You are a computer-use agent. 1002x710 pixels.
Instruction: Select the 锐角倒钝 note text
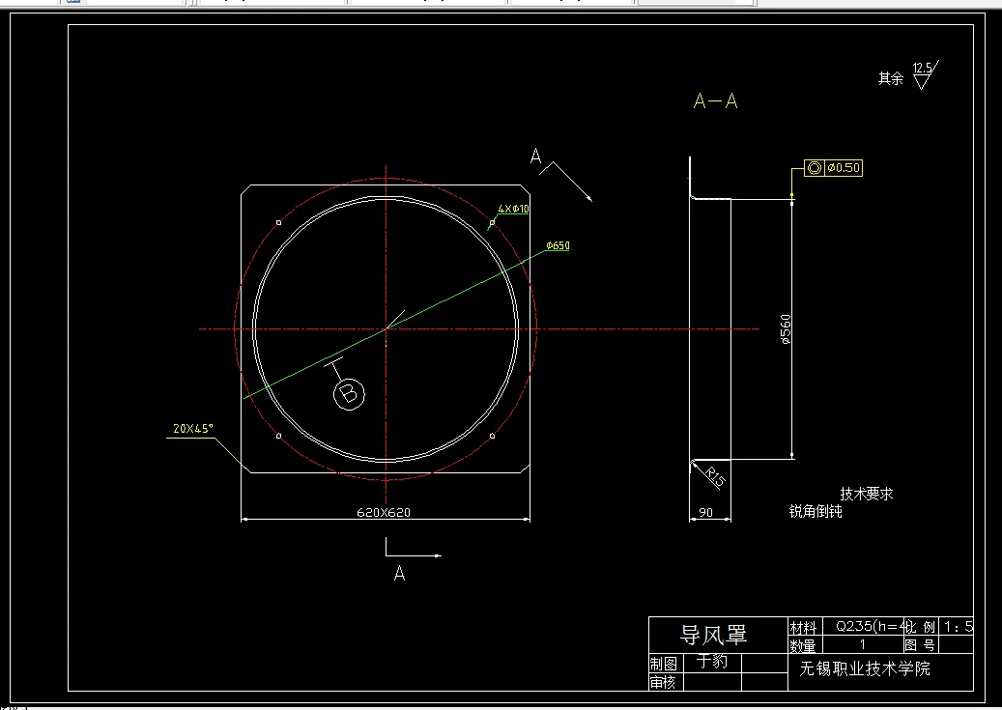coord(816,511)
